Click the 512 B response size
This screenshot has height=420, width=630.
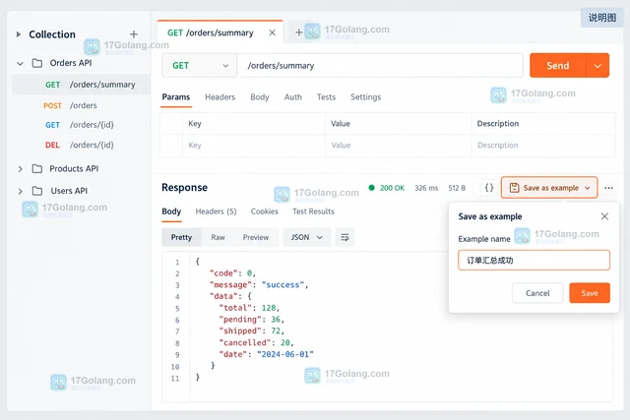tap(457, 188)
